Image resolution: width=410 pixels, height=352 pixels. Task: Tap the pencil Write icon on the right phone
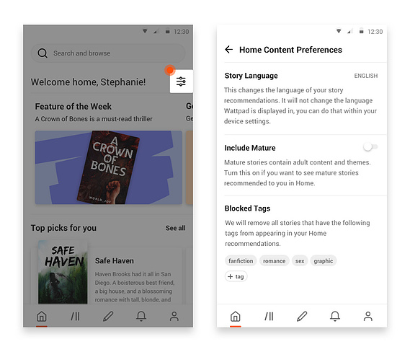302,316
